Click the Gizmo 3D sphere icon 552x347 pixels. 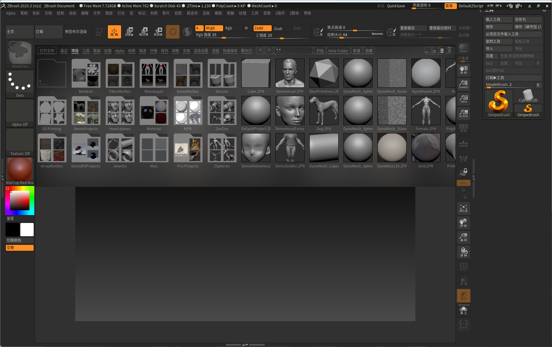pyautogui.click(x=173, y=32)
